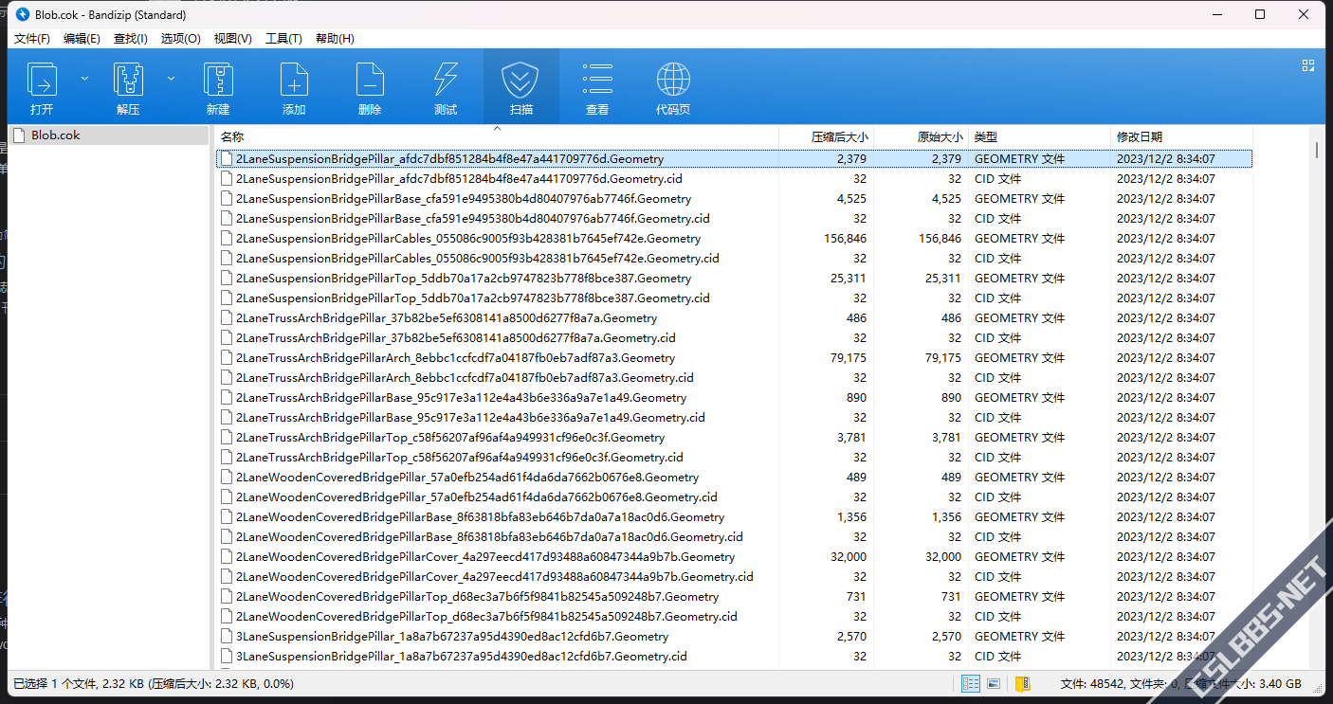Viewport: 1333px width, 704px height.
Task: Expand the dropdown arrow next to 打开
Action: click(x=84, y=79)
